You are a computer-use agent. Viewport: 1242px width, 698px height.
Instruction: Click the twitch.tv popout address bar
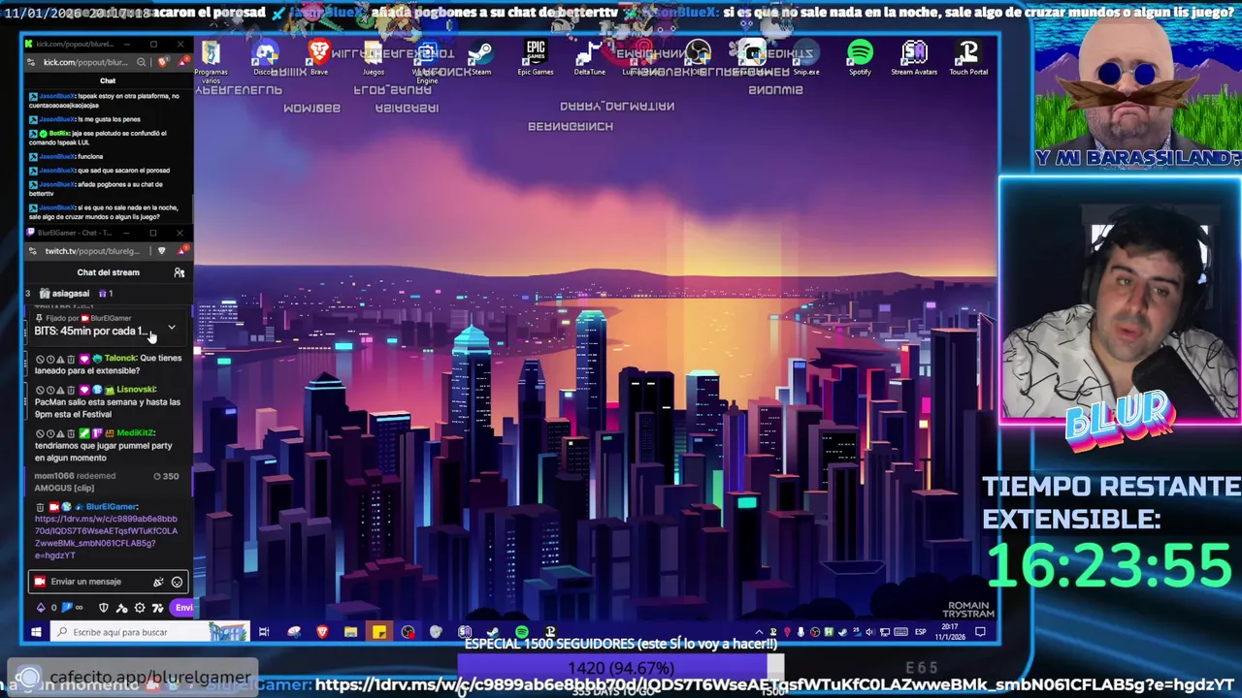(x=92, y=251)
